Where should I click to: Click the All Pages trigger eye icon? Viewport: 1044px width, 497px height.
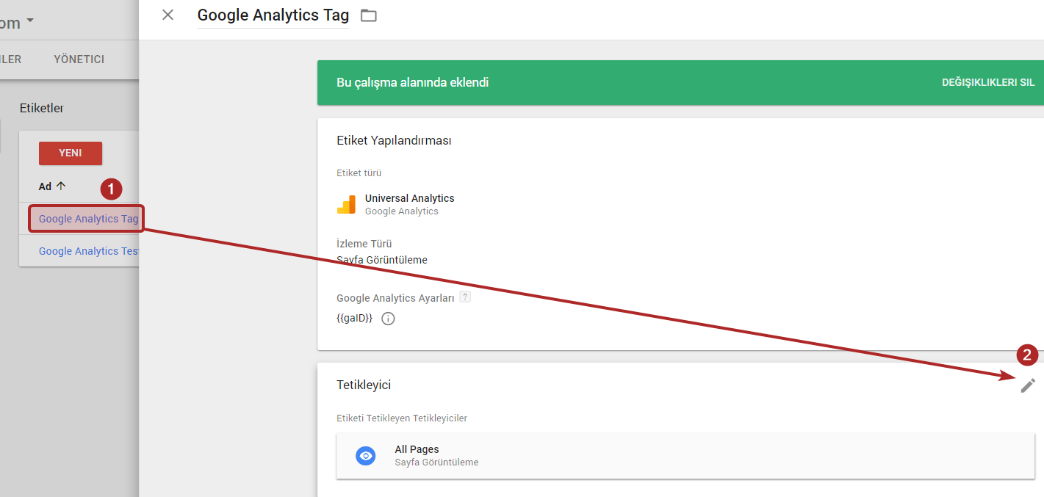366,456
